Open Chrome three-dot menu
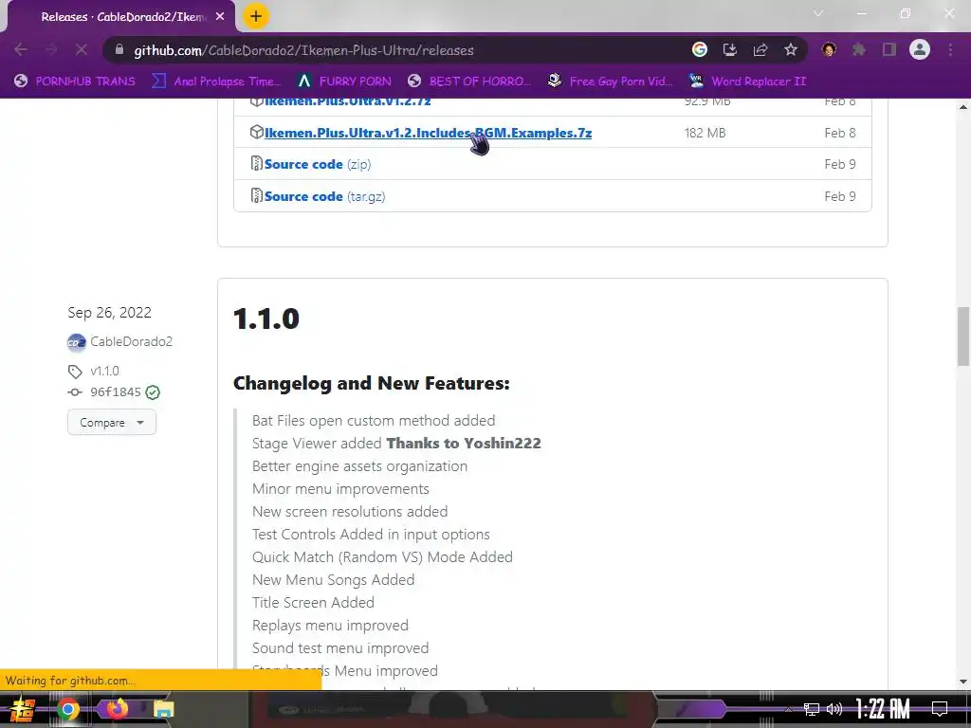 (950, 49)
